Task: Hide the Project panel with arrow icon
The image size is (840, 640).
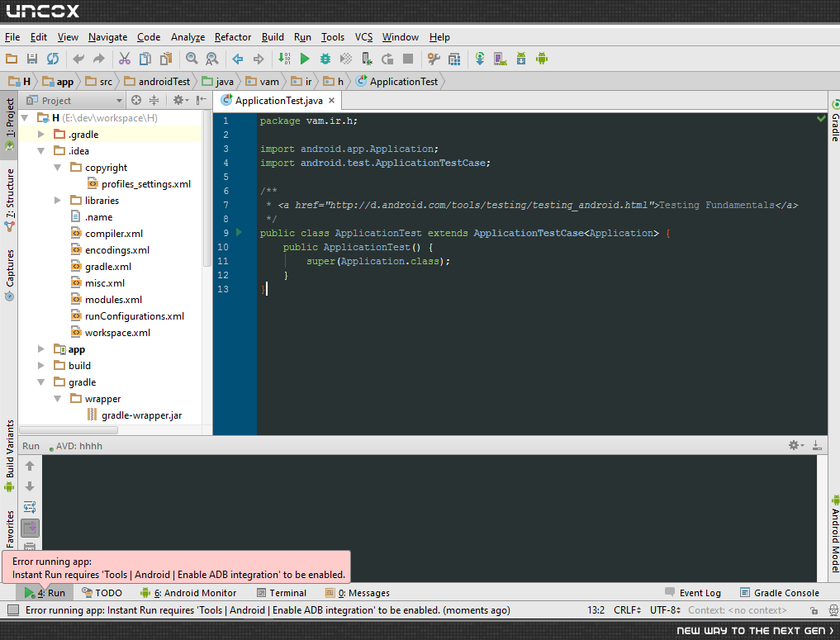Action: pyautogui.click(x=202, y=100)
